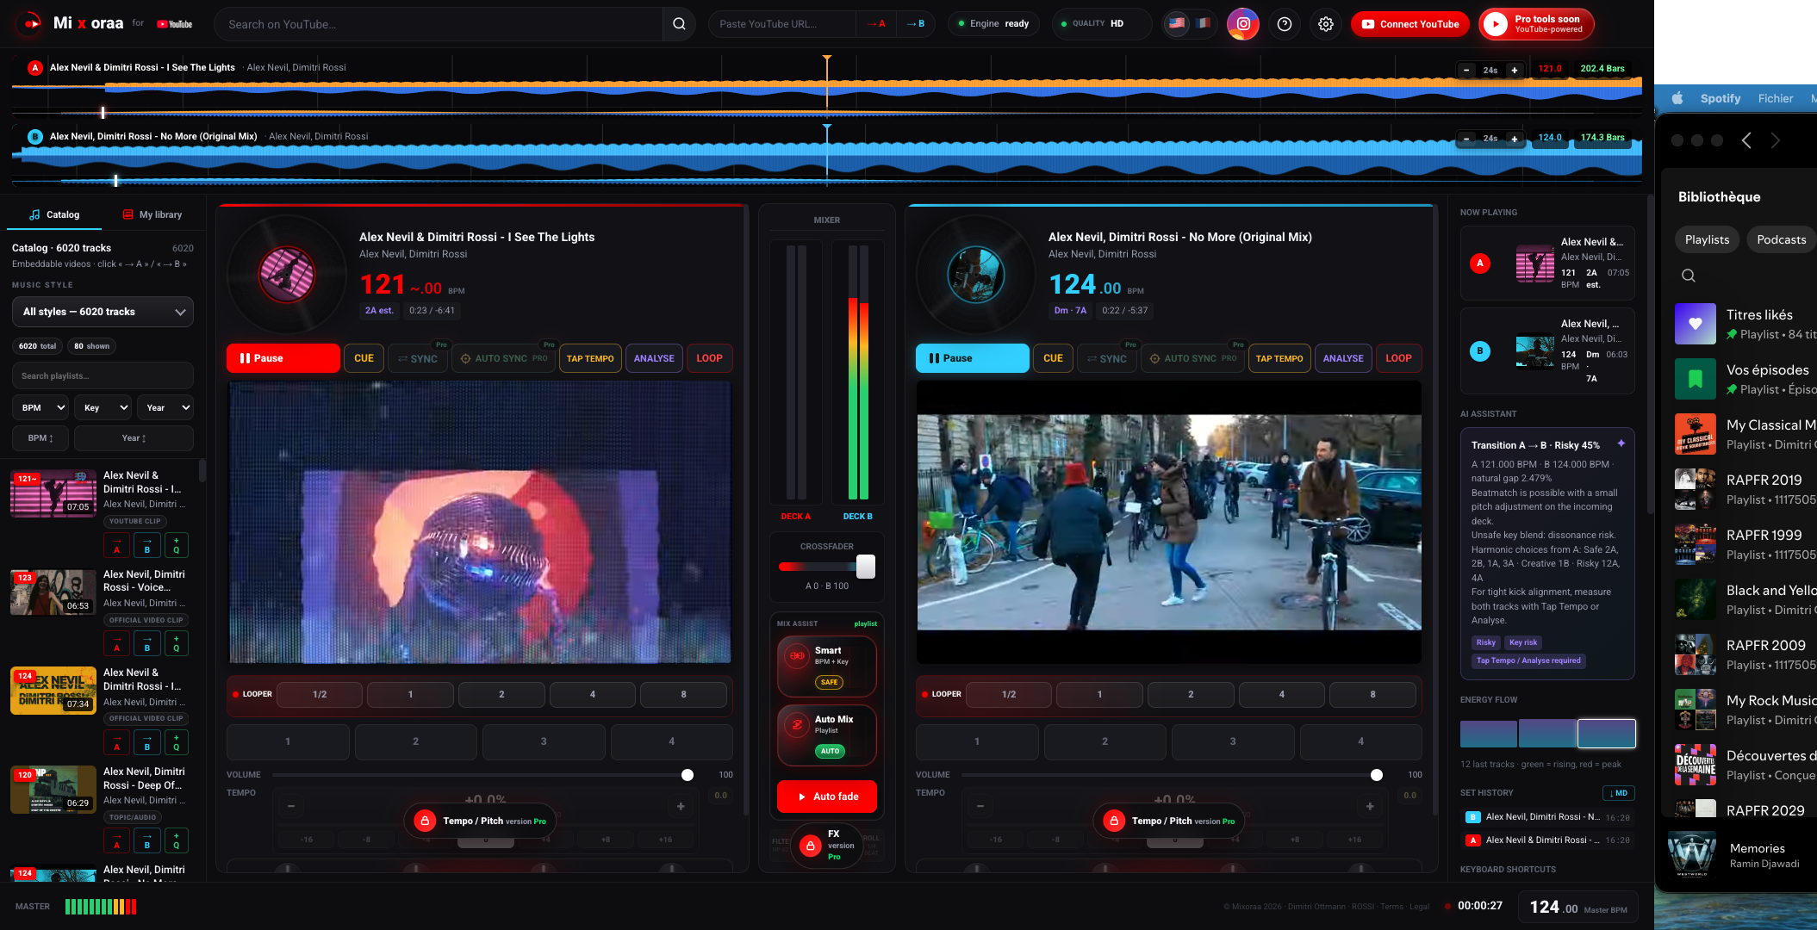This screenshot has width=1817, height=930.
Task: Pause deck A playback
Action: click(x=283, y=358)
